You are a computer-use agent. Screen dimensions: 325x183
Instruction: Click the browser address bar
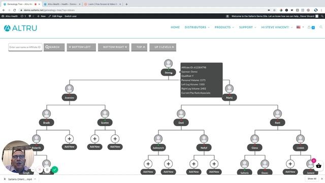coord(143,10)
